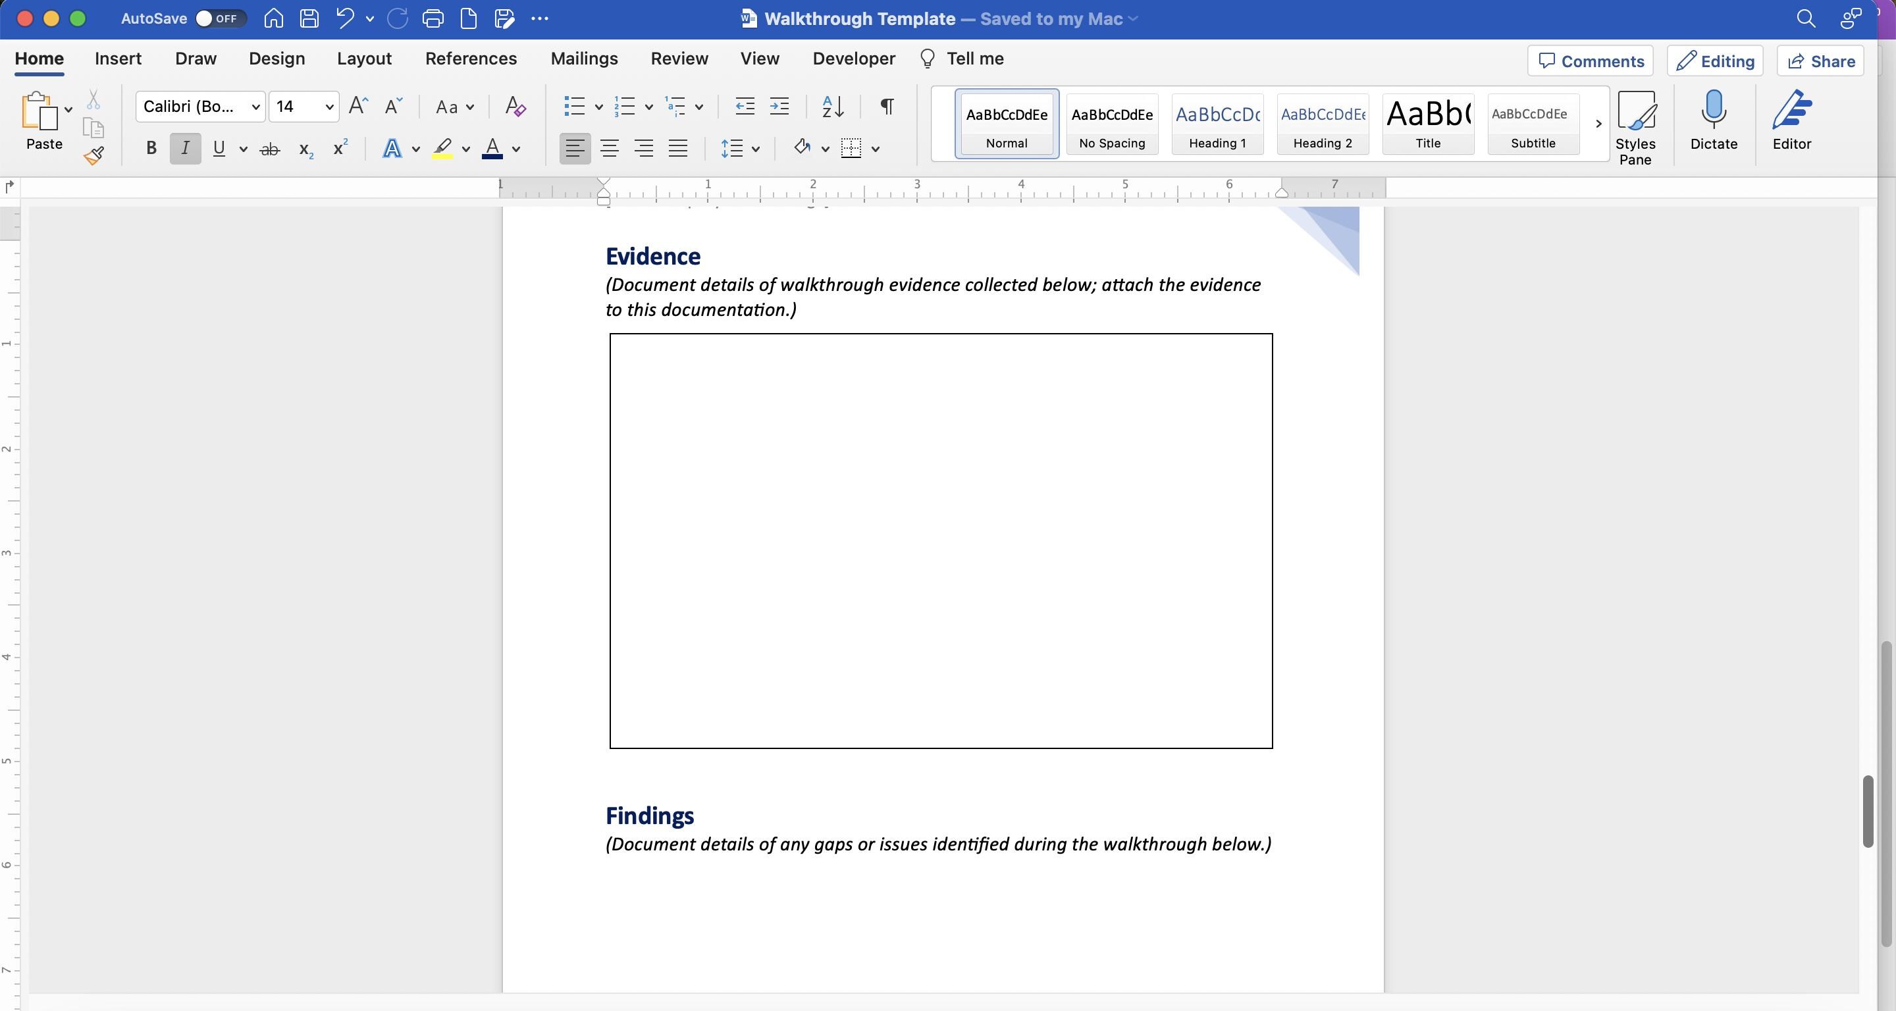This screenshot has height=1011, width=1896.
Task: Toggle Italic off for selection
Action: click(185, 148)
